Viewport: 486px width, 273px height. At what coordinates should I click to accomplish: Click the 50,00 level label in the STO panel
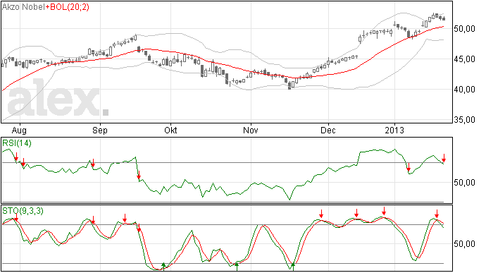pyautogui.click(x=464, y=244)
